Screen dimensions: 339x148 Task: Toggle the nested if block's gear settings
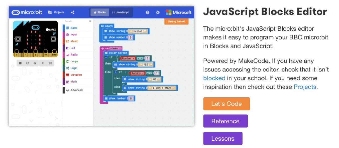click(x=116, y=72)
